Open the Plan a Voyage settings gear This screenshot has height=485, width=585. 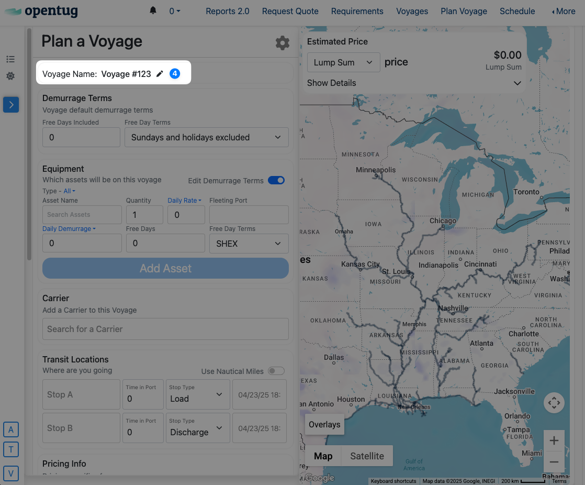283,43
